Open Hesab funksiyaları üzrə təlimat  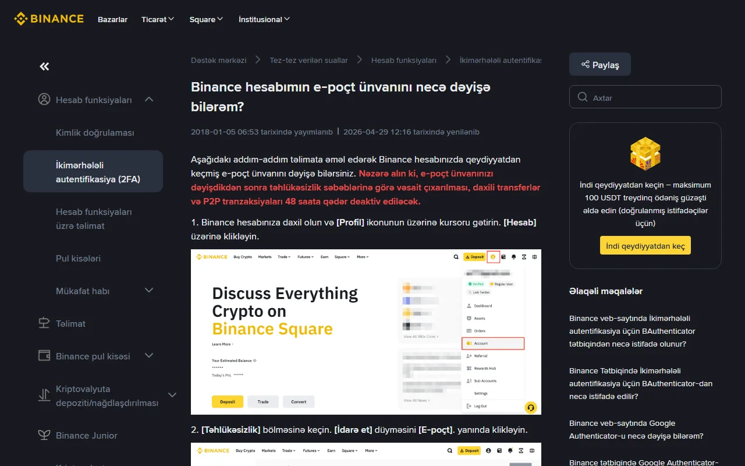[x=94, y=218]
